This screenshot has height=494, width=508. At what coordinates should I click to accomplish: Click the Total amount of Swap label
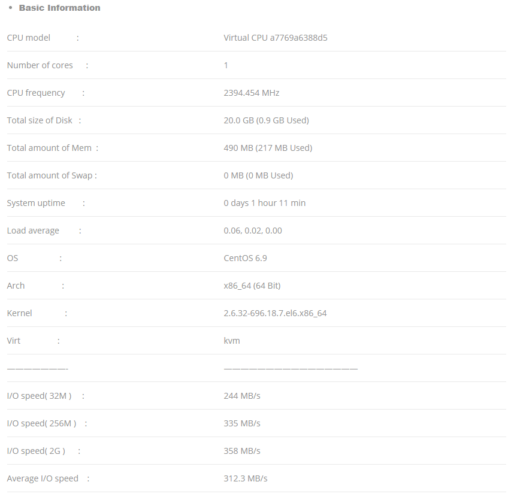tap(50, 175)
